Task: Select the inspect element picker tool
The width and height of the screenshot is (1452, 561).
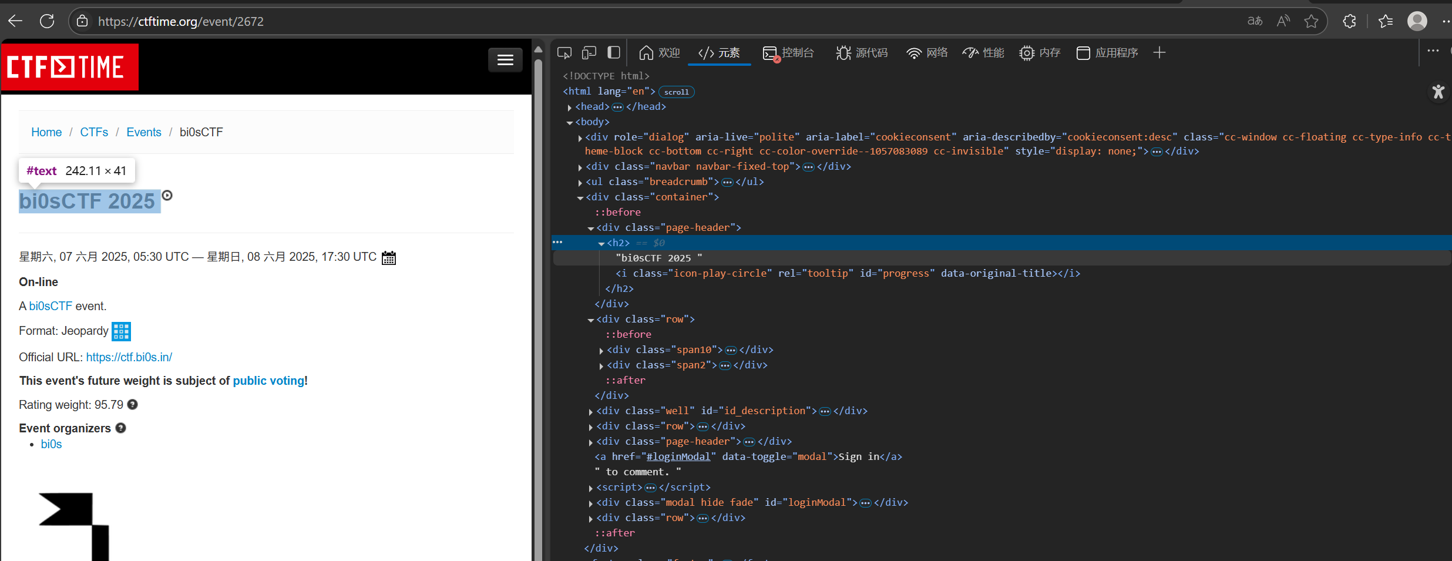Action: pyautogui.click(x=564, y=53)
